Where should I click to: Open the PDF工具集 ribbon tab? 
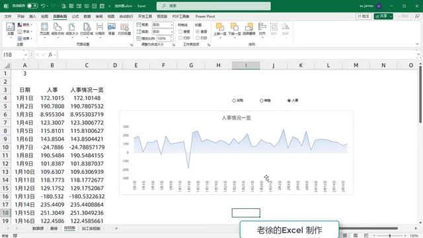tap(180, 17)
